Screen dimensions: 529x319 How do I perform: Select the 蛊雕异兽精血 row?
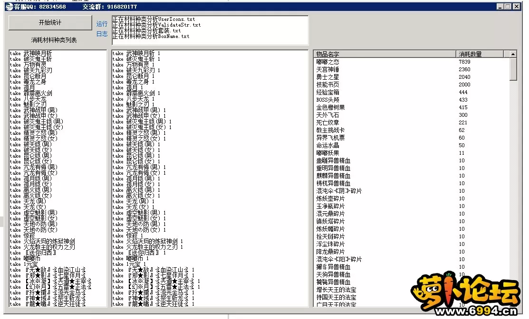click(412, 160)
